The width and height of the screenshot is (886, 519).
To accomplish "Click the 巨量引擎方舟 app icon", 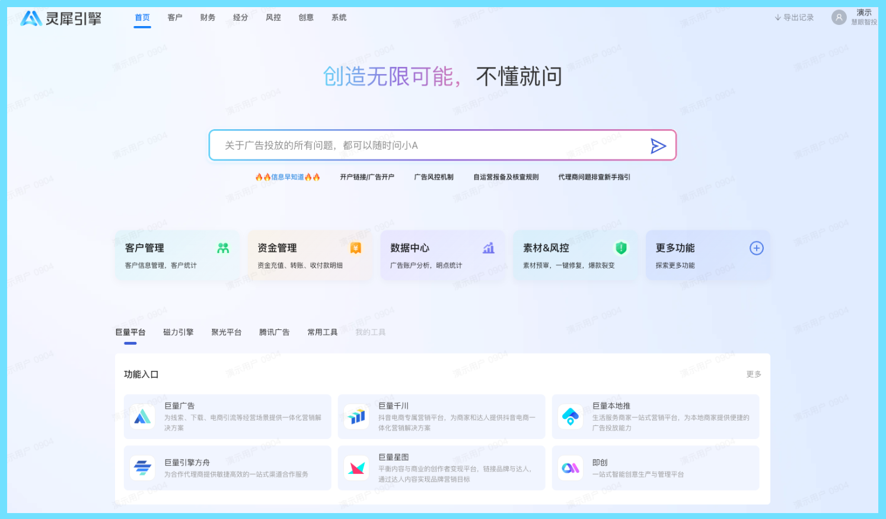I will [x=142, y=468].
